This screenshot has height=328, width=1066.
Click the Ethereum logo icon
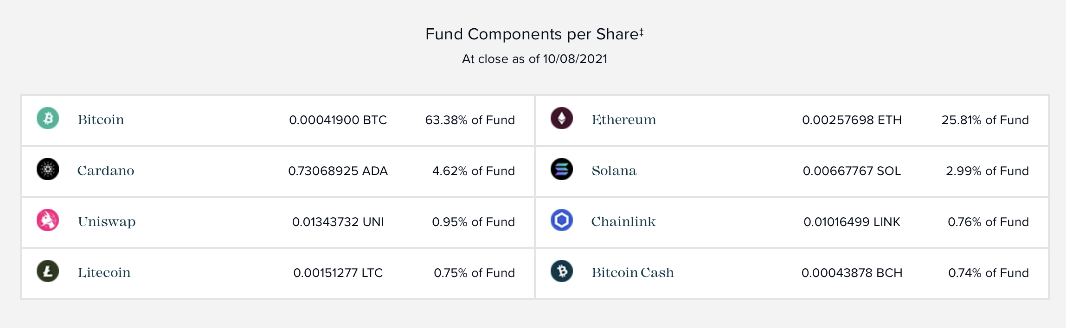(x=561, y=119)
